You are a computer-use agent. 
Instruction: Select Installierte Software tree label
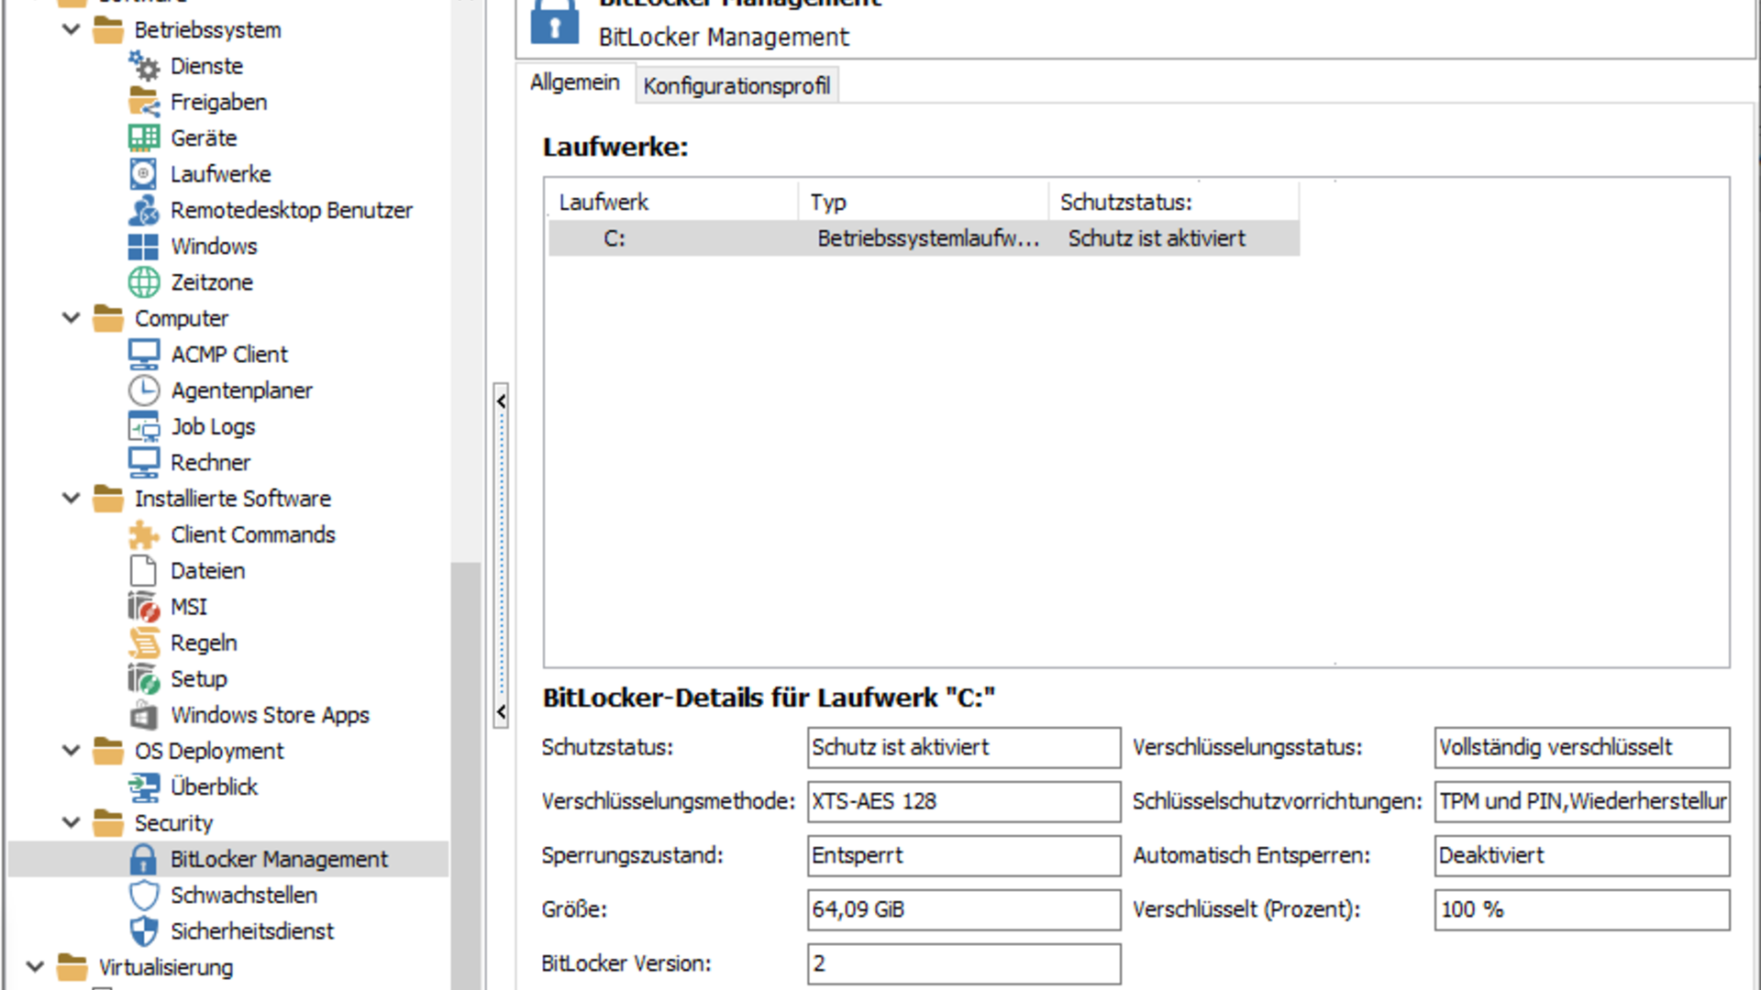point(233,499)
